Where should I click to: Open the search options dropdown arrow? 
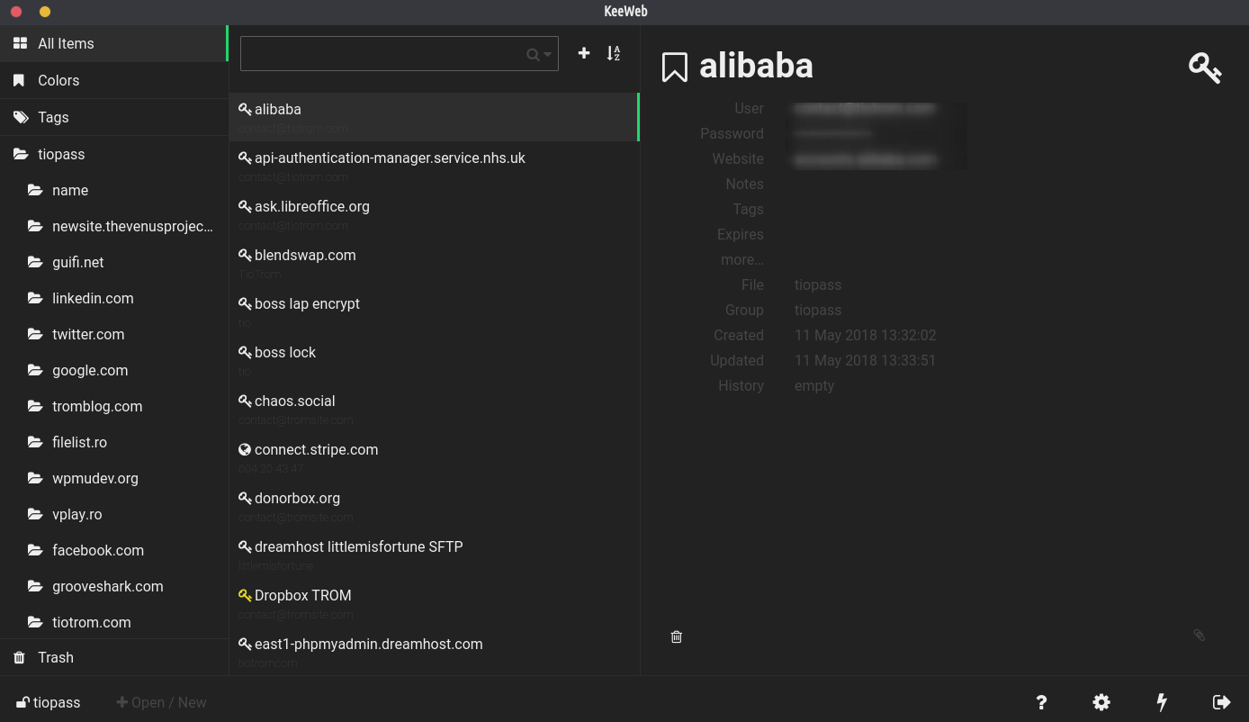[x=547, y=55]
